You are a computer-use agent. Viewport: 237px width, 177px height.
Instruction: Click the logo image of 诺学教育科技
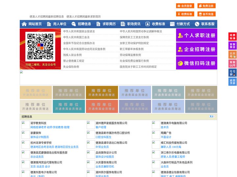pos(26,125)
